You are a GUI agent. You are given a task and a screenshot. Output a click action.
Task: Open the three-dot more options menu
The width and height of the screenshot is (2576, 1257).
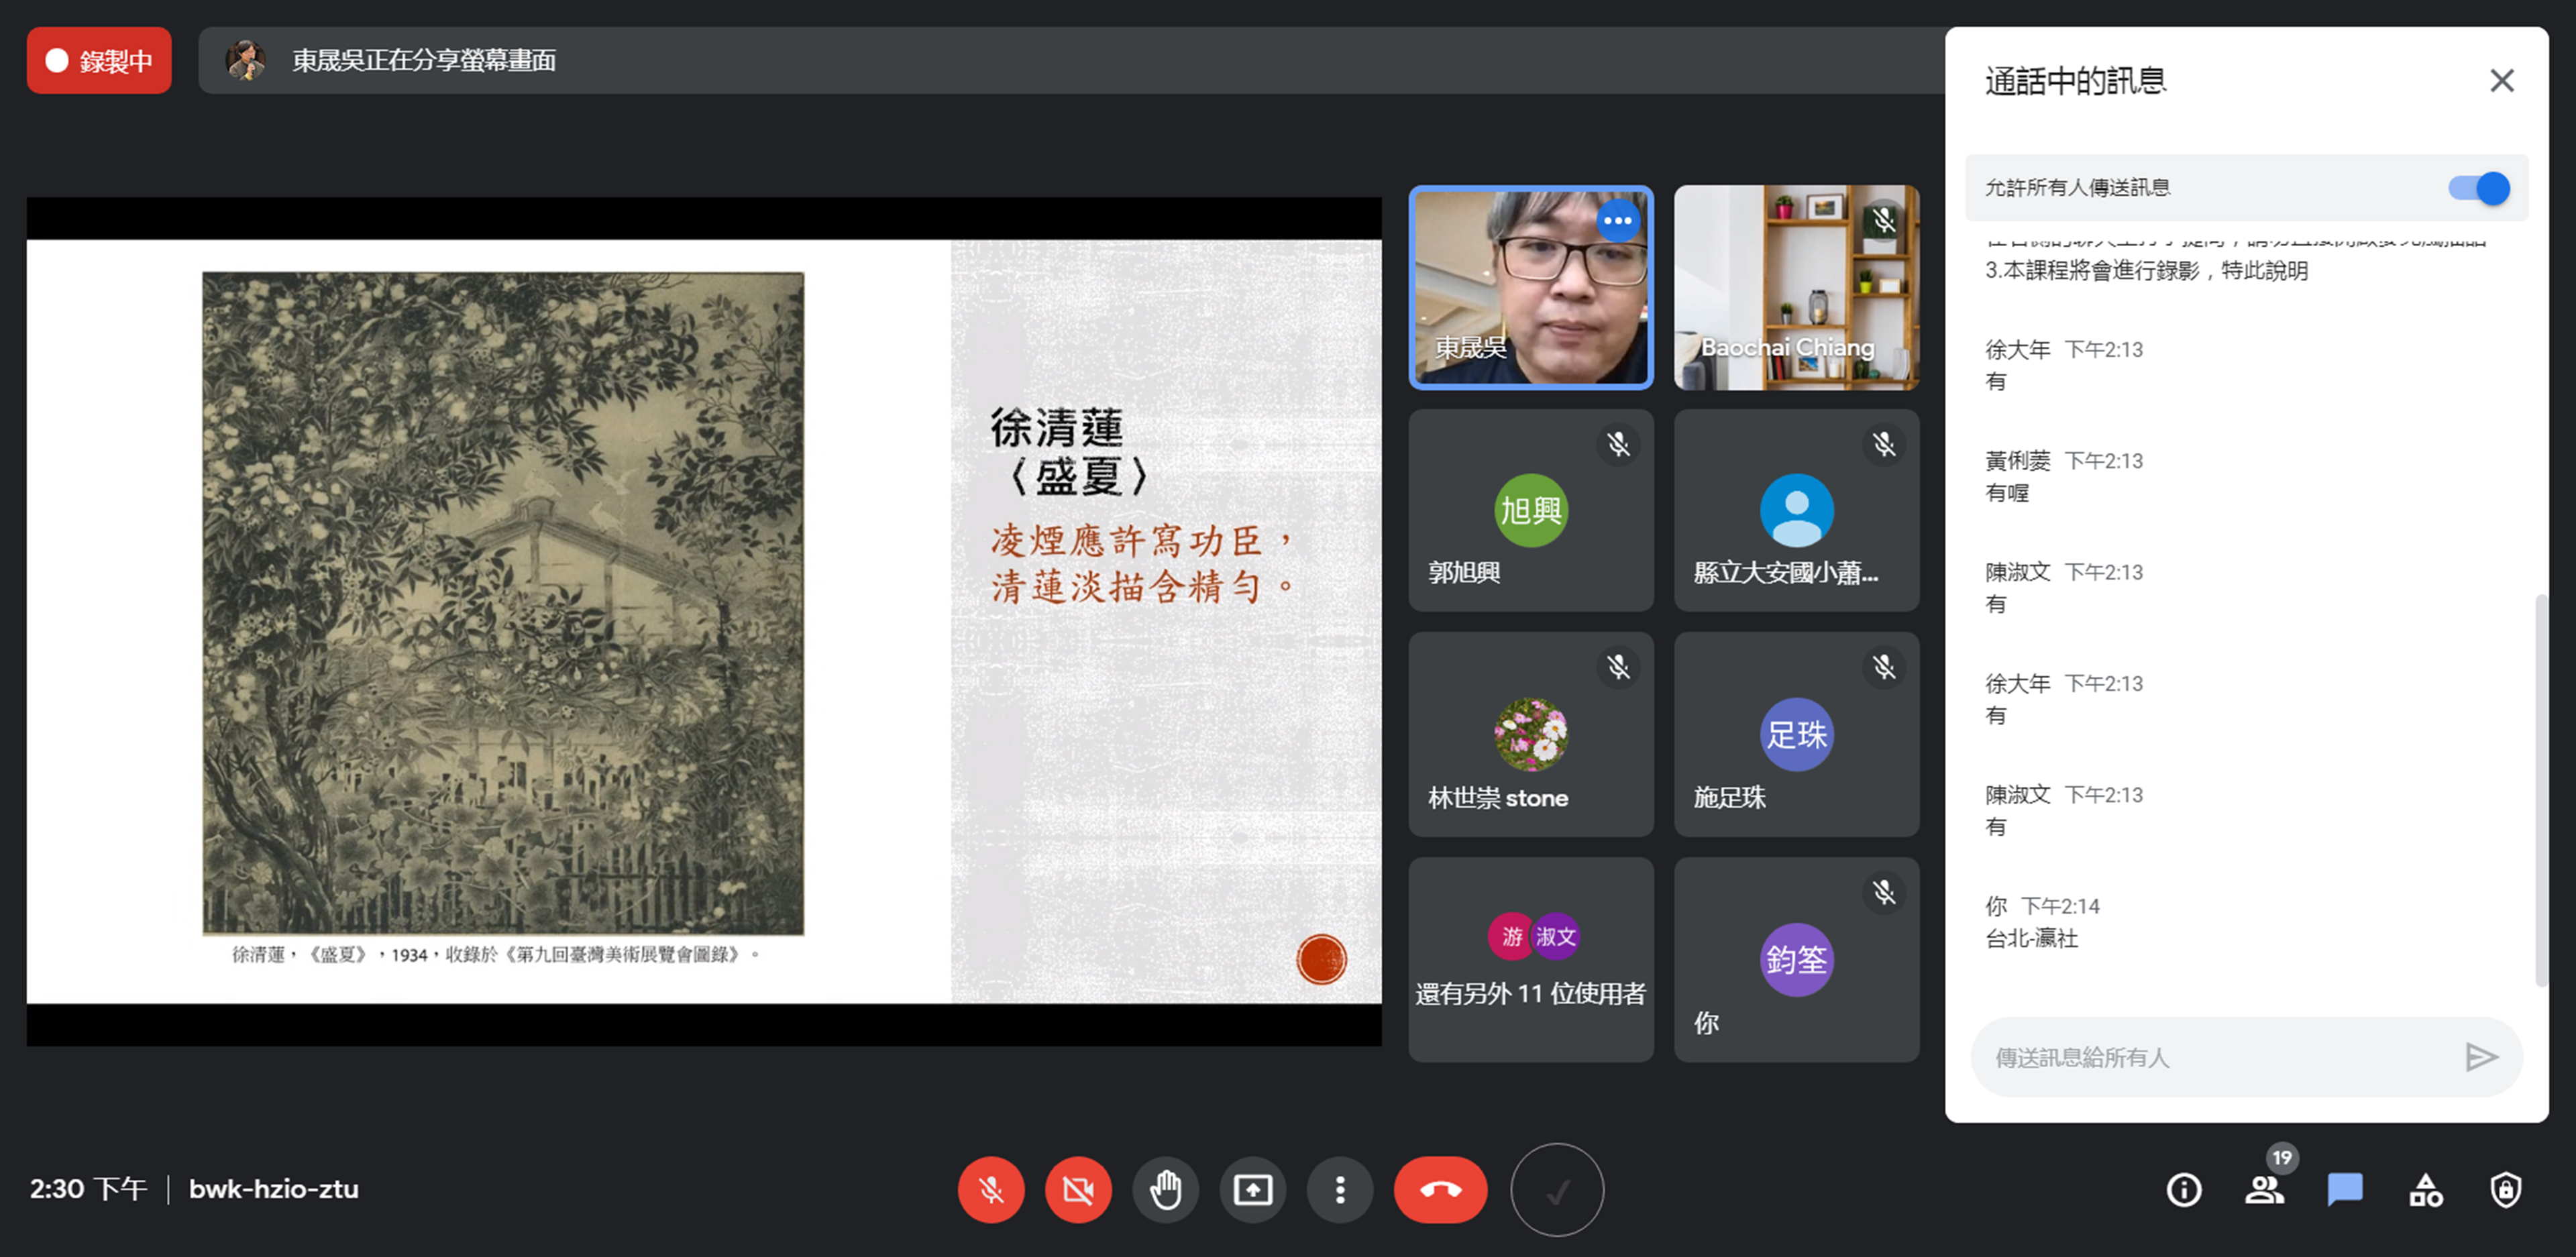[1340, 1189]
